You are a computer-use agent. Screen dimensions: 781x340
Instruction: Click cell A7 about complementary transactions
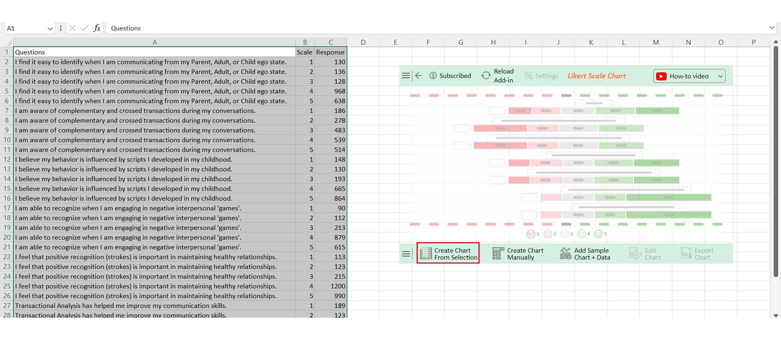[155, 110]
